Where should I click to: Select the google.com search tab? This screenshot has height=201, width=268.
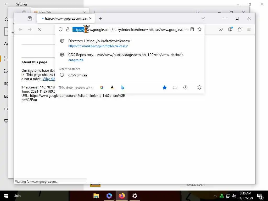pyautogui.click(x=66, y=19)
